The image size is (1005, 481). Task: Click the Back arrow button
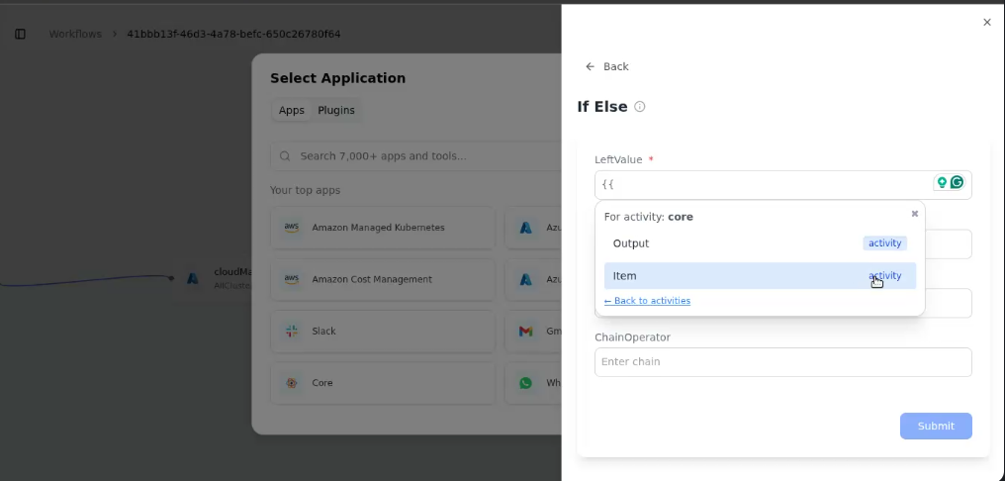coord(606,66)
